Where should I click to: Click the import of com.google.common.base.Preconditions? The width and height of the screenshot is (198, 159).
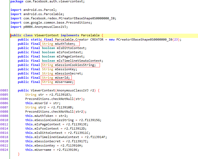click(x=51, y=23)
